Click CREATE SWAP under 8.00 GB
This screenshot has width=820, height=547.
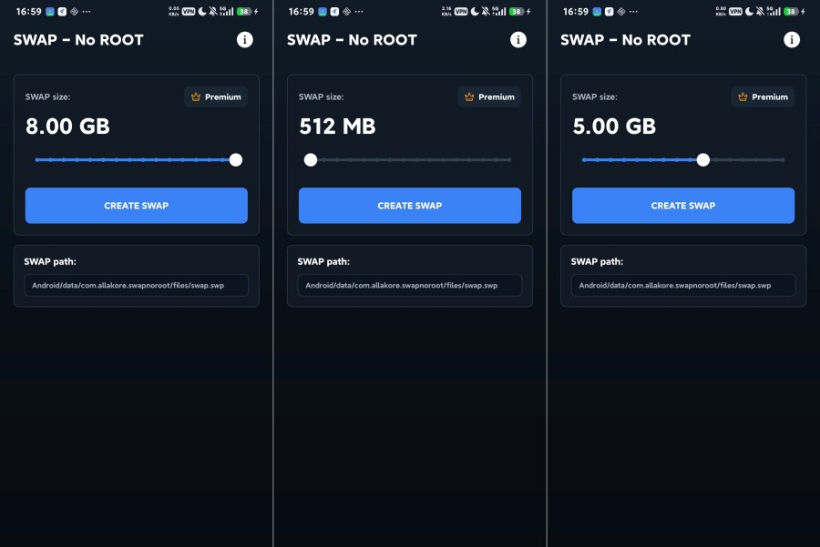click(137, 206)
